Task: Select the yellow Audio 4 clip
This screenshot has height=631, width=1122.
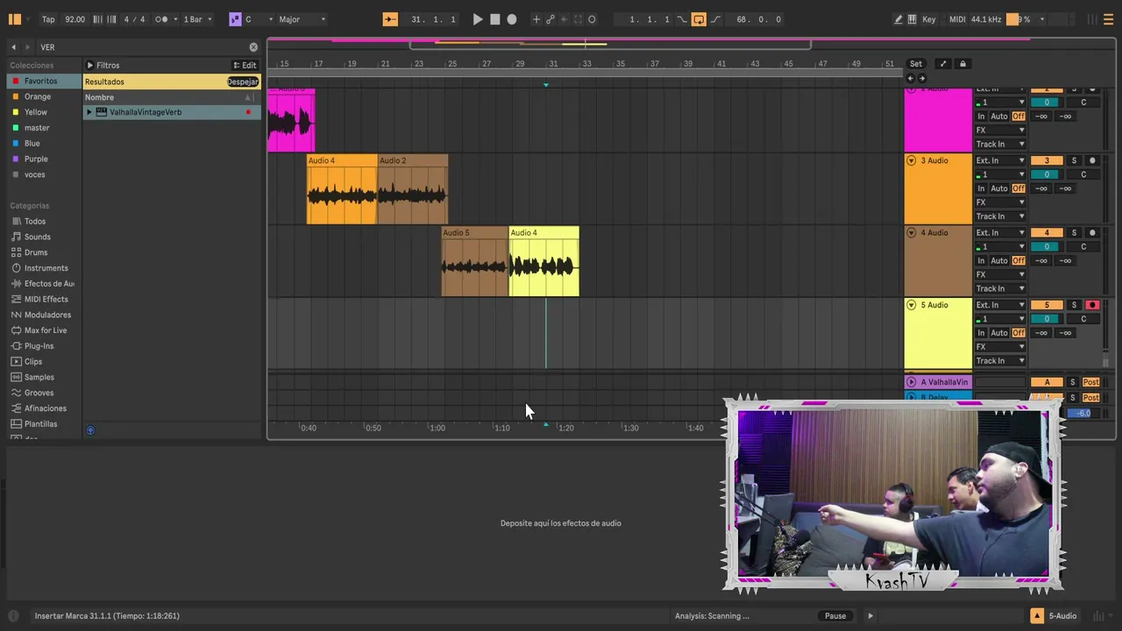Action: coord(543,261)
